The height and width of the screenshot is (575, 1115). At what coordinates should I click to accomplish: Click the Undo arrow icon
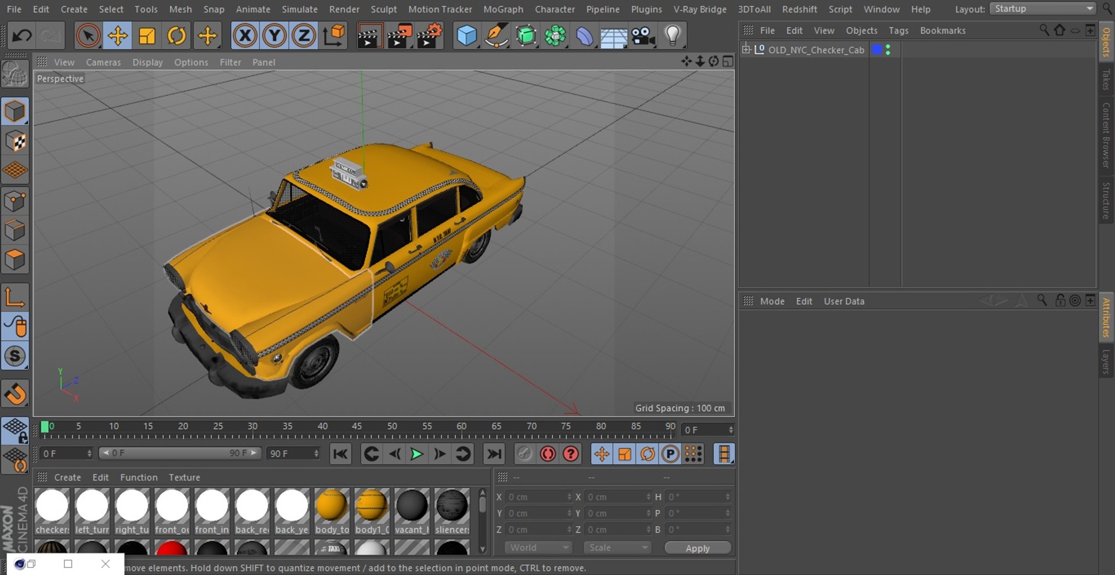coord(22,36)
